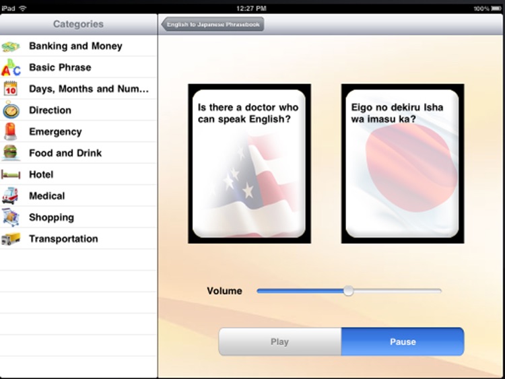Click the burger icon for Food and Drink
The image size is (505, 379).
pyautogui.click(x=10, y=153)
